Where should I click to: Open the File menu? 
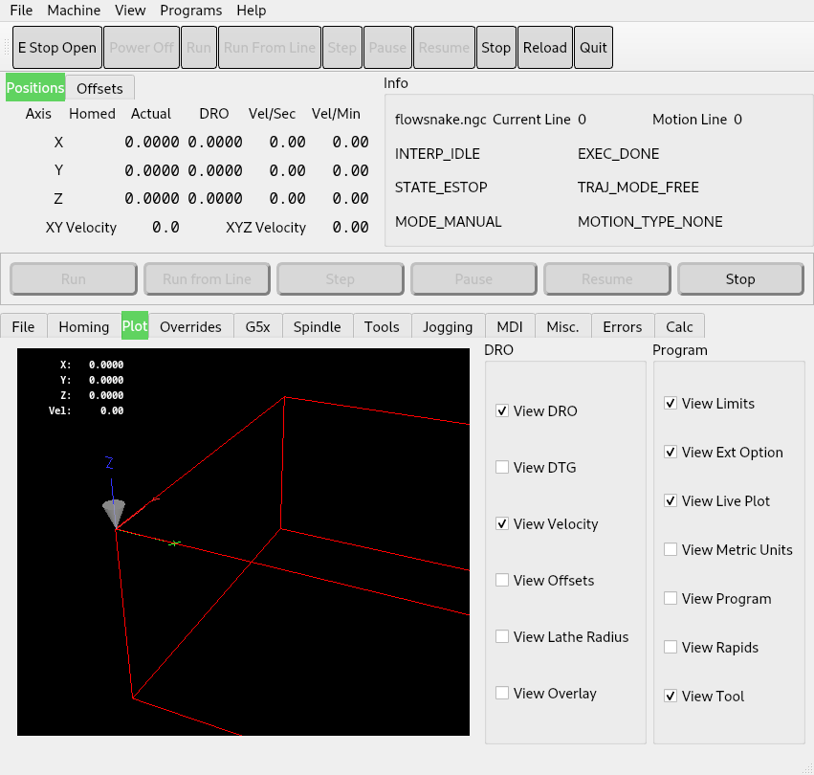[x=21, y=11]
